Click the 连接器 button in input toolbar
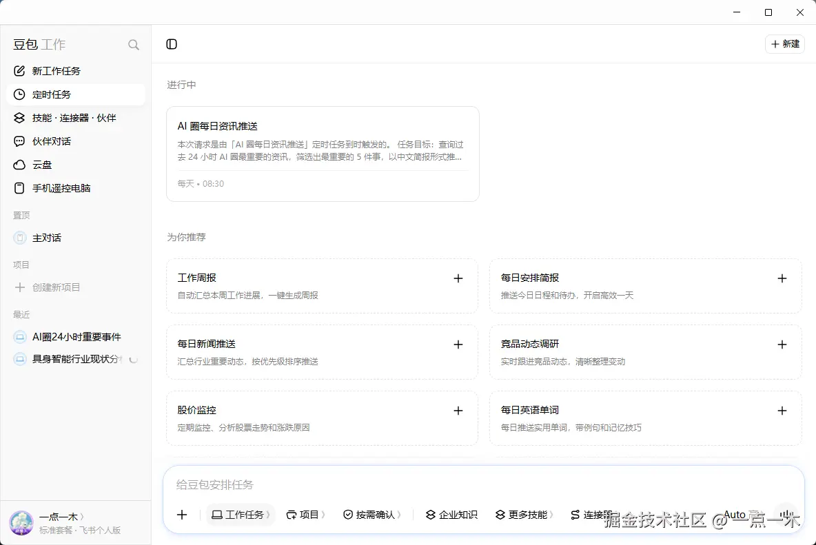The image size is (816, 545). point(591,515)
